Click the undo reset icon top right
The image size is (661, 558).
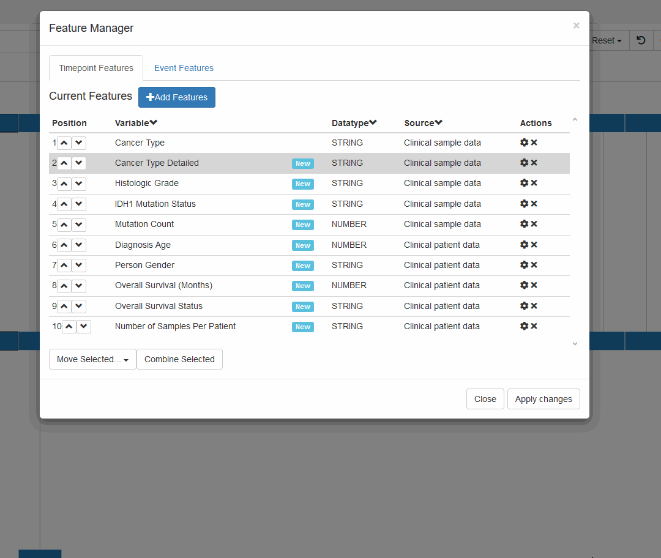(x=641, y=40)
